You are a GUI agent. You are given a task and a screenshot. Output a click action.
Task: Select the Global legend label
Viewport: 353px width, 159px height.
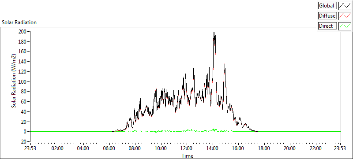[327, 6]
